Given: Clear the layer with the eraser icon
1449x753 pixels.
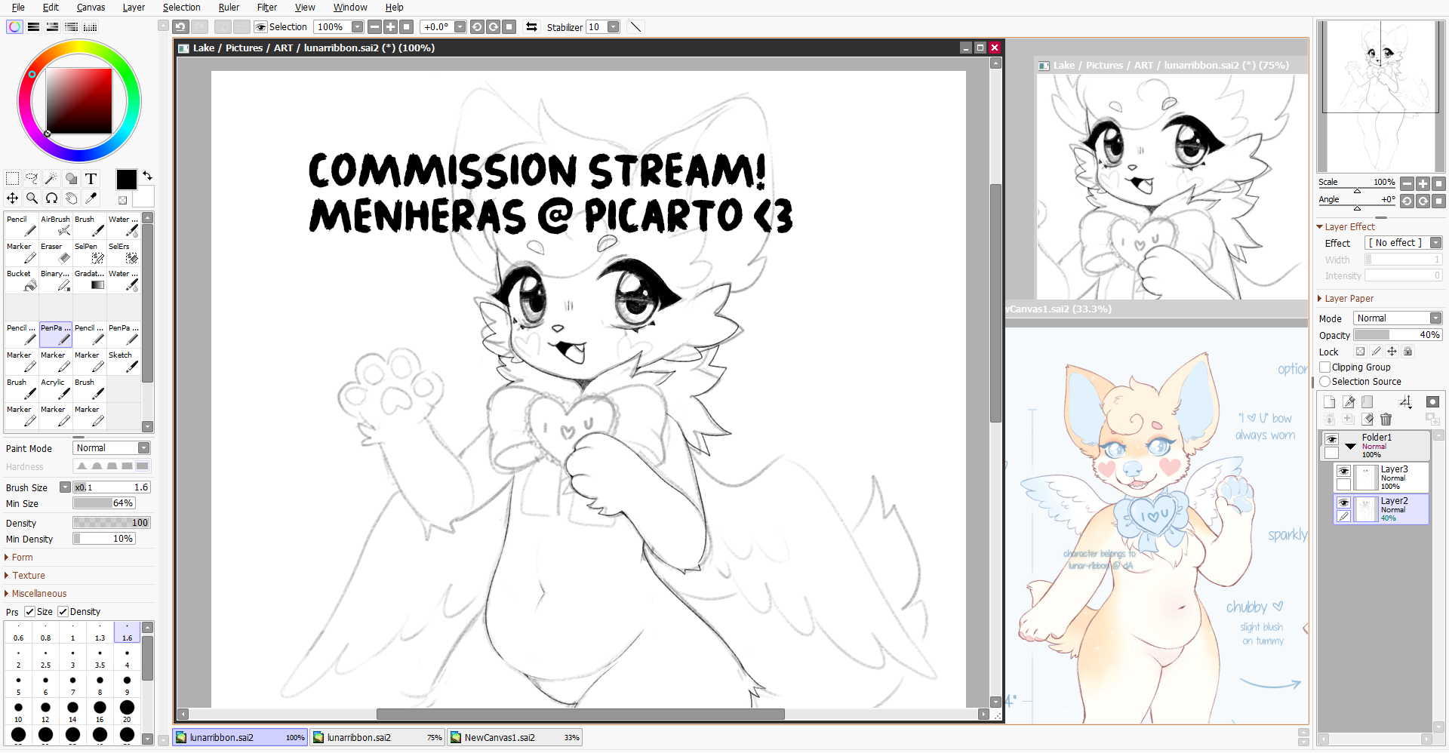Looking at the screenshot, I should pyautogui.click(x=1367, y=420).
